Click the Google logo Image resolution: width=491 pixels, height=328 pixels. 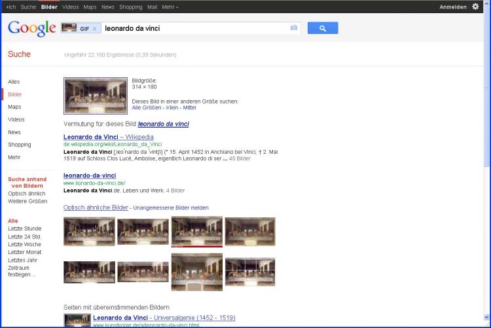click(31, 28)
